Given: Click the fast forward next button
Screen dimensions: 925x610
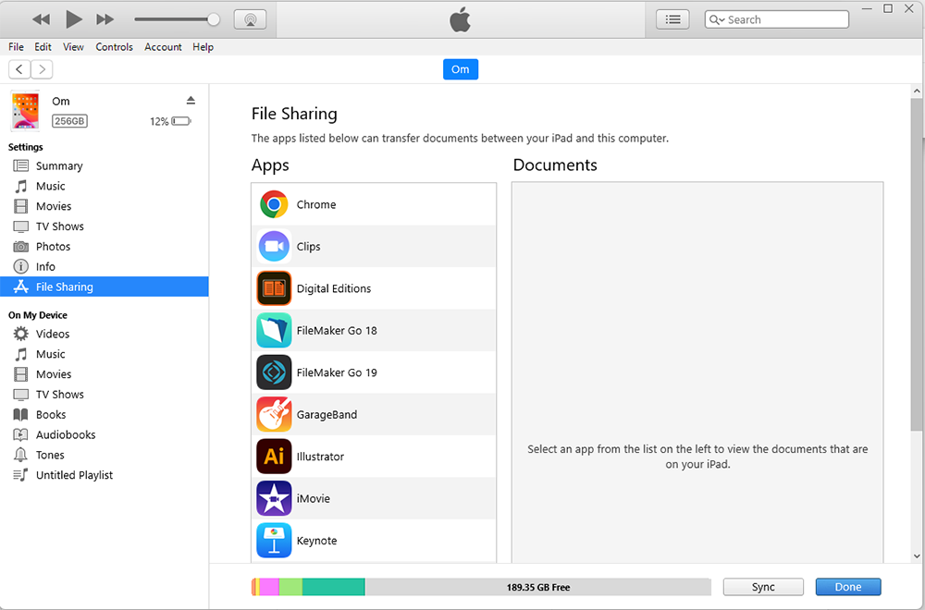Looking at the screenshot, I should [105, 19].
